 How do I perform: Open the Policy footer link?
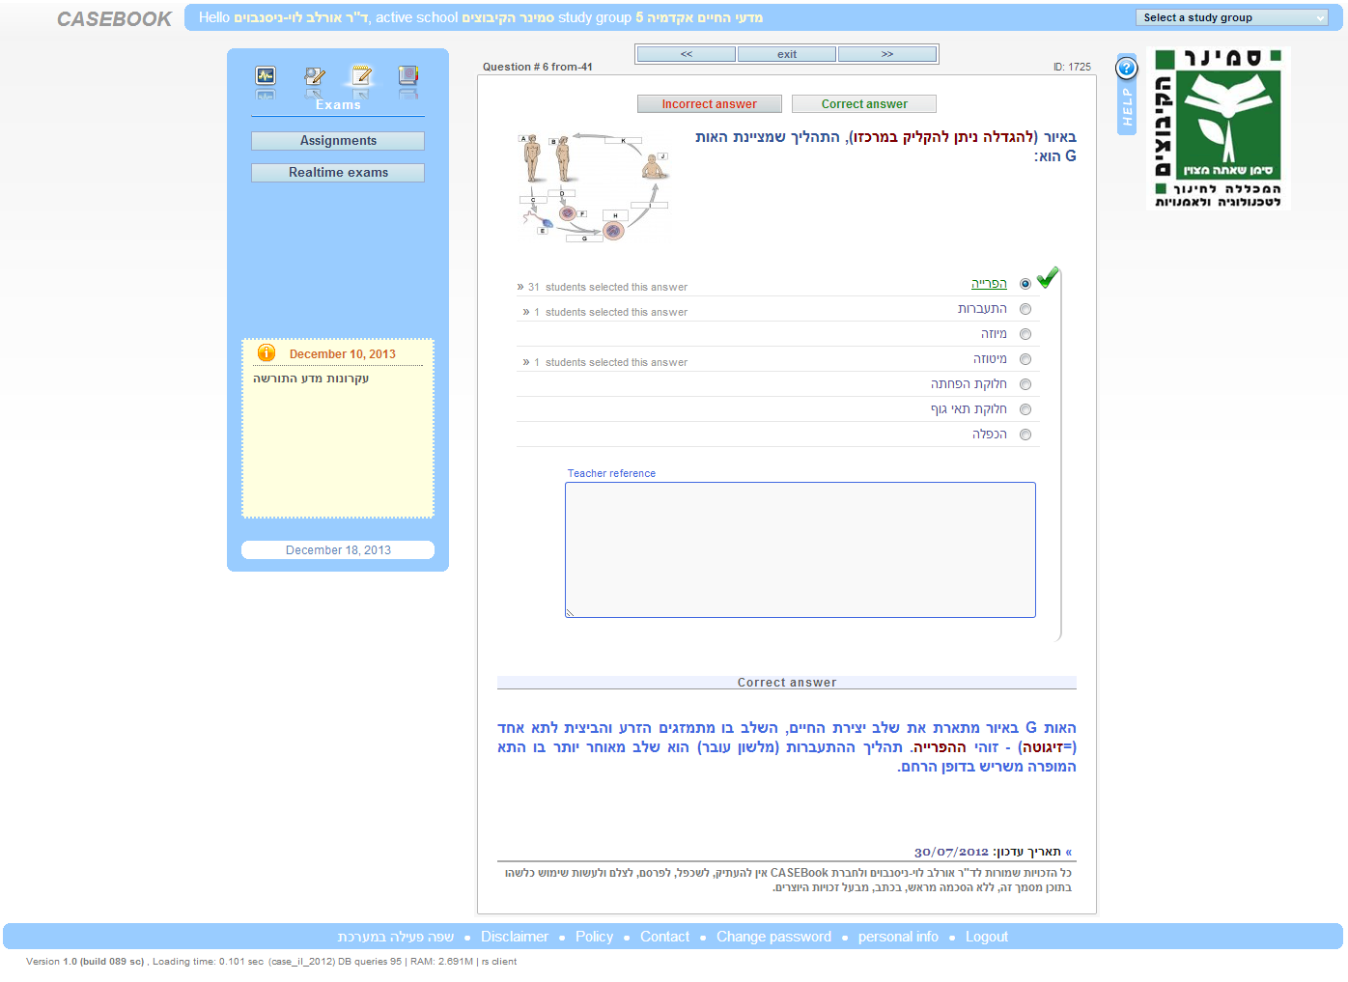(x=594, y=937)
